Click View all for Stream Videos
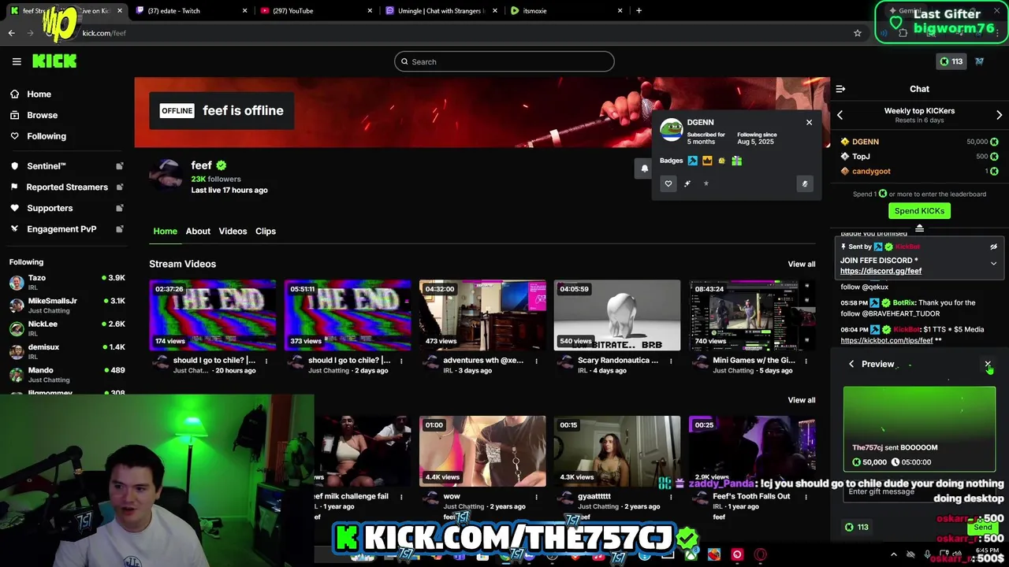Viewport: 1009px width, 567px height. pos(801,264)
